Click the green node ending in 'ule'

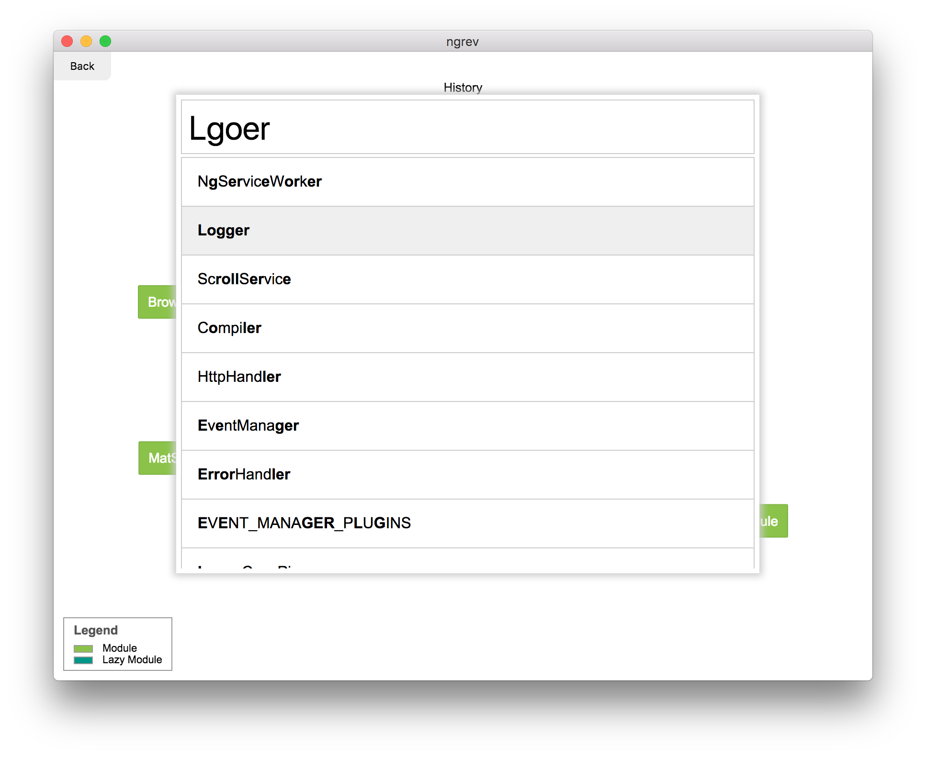click(773, 521)
